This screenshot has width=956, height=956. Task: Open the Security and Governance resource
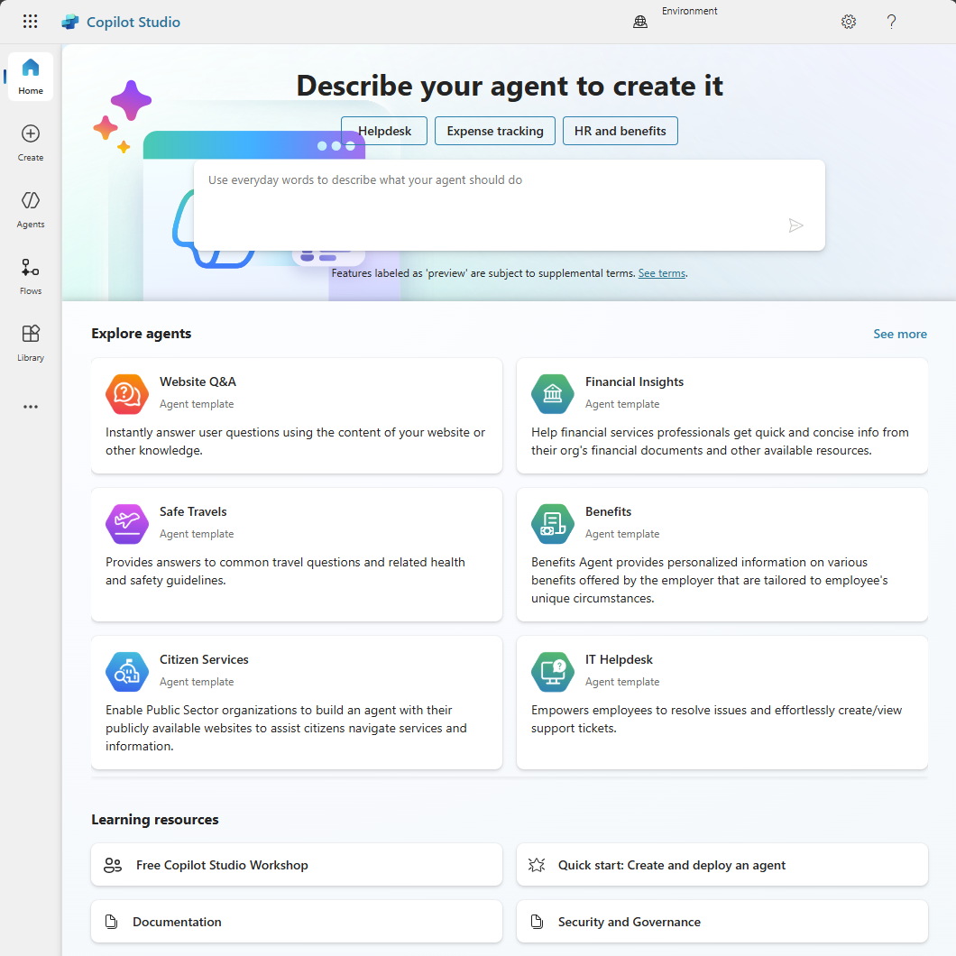click(722, 922)
